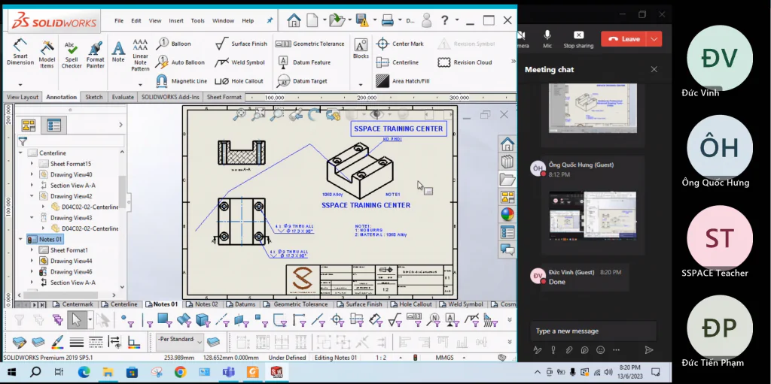Insert a Note annotation
This screenshot has width=771, height=384.
pos(118,52)
